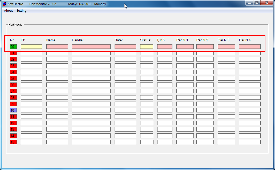This screenshot has height=170, width=275.
Task: Select the blue 10 device number box
Action: 13,110
